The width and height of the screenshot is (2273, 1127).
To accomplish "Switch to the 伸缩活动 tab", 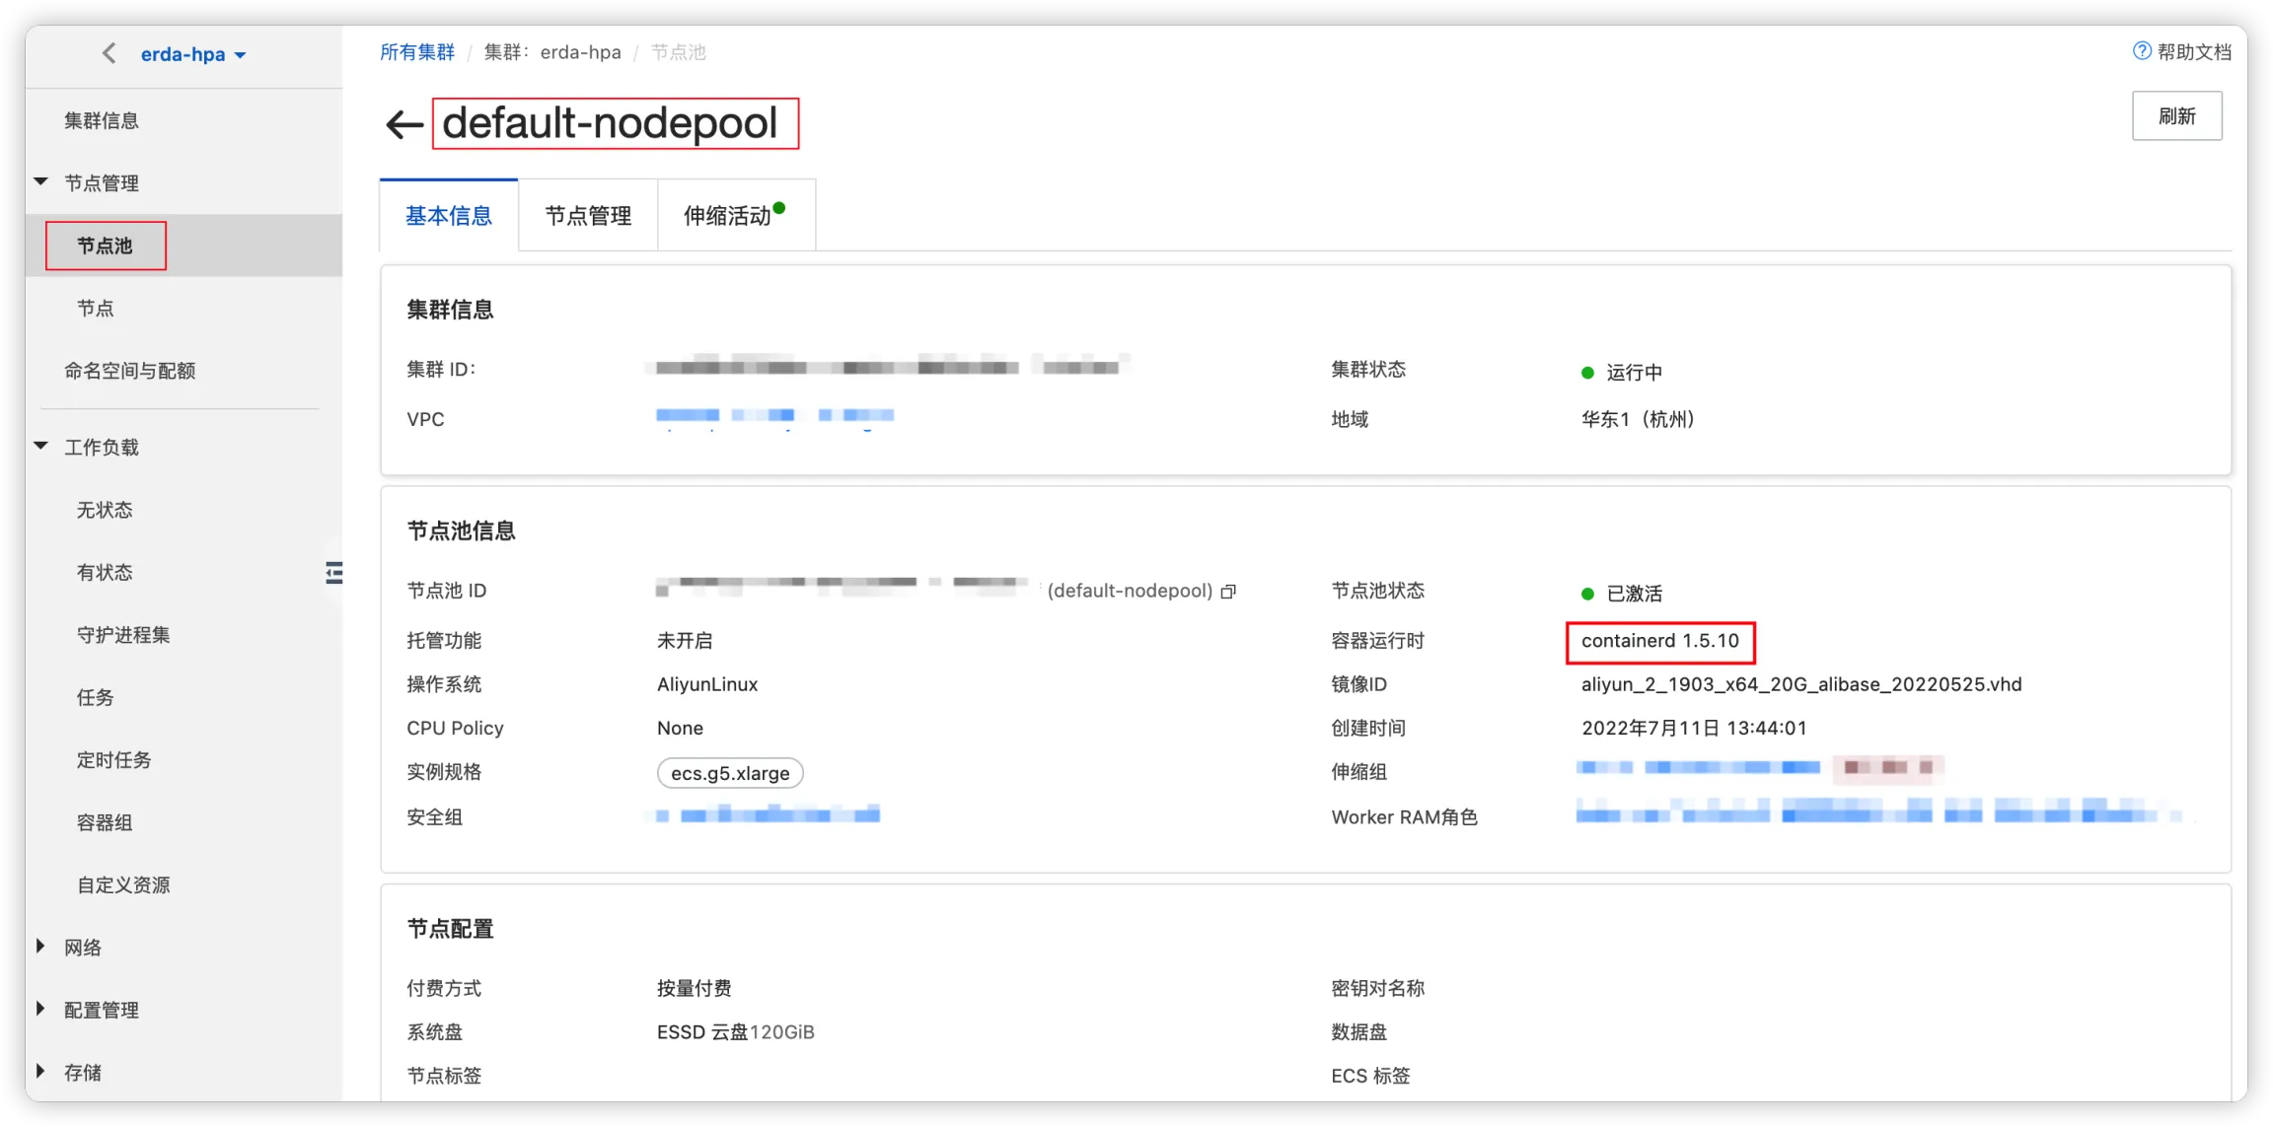I will (x=728, y=216).
